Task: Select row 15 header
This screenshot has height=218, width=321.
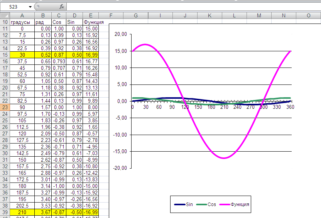Action: pyautogui.click(x=5, y=55)
